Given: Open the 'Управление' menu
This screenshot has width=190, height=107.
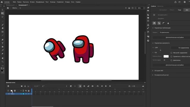Looking at the screenshot, I should click(x=60, y=2).
